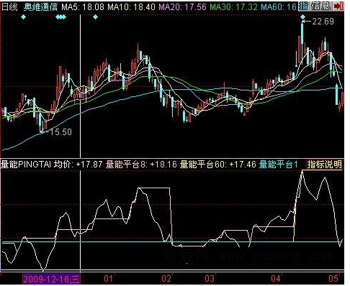Click the 15.50 low price annotation
The image size is (350, 286).
click(60, 132)
